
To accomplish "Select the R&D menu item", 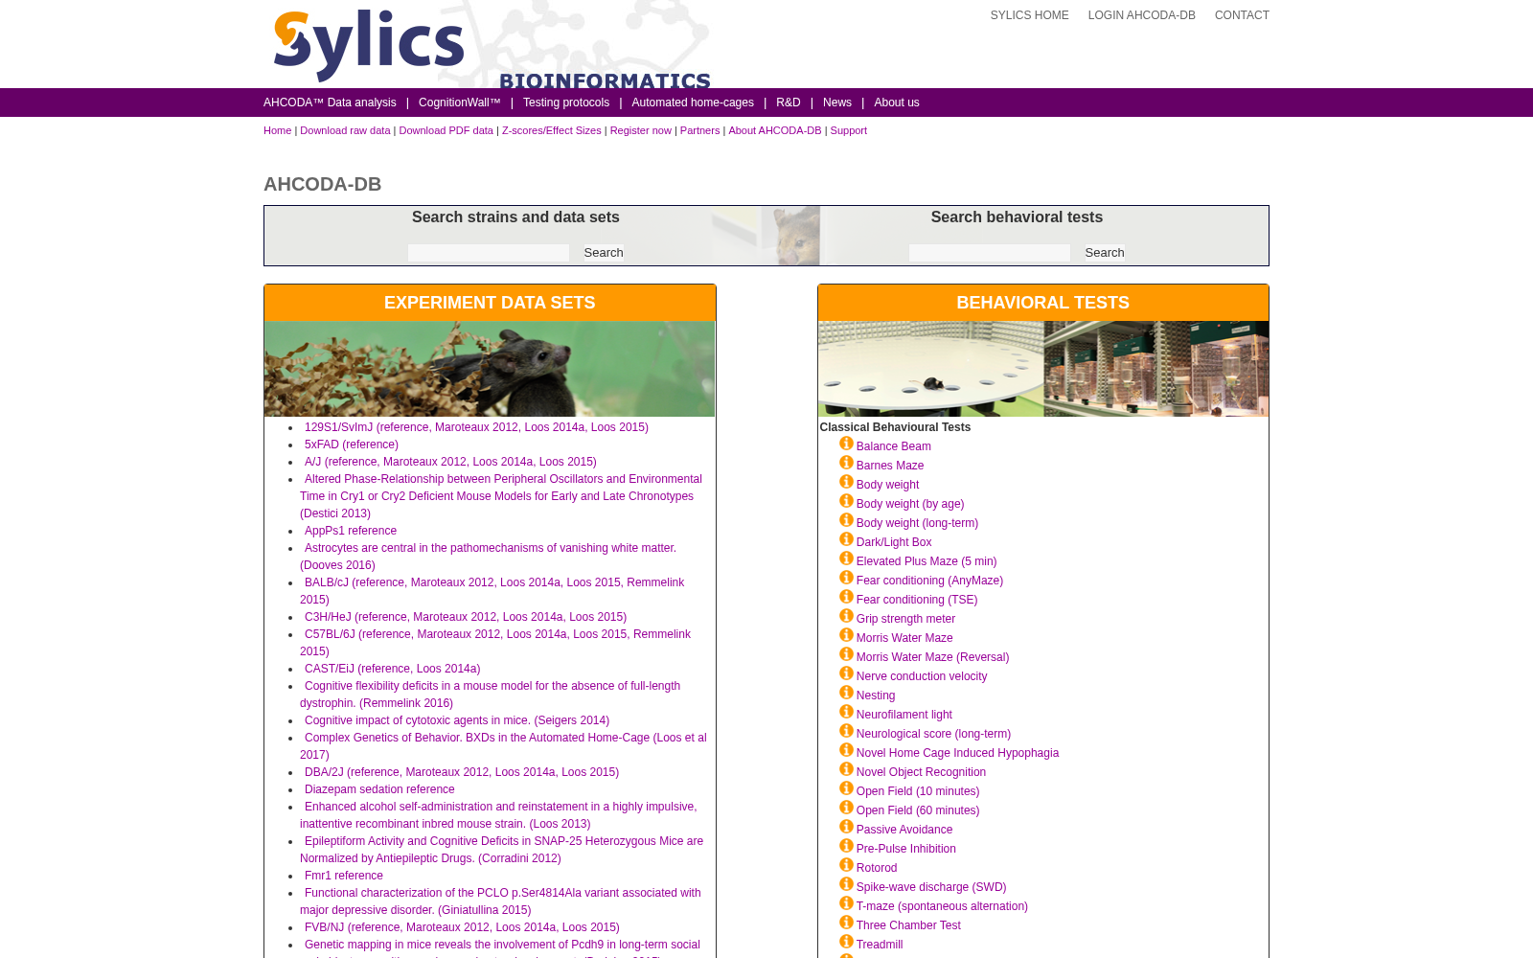I will [x=789, y=103].
